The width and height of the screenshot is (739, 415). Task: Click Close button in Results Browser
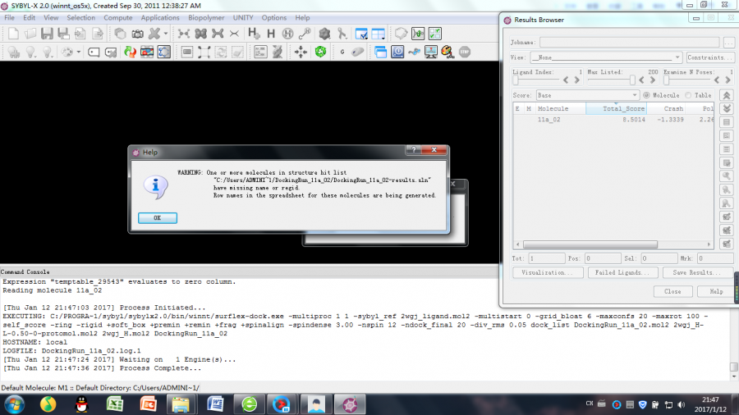tap(672, 291)
